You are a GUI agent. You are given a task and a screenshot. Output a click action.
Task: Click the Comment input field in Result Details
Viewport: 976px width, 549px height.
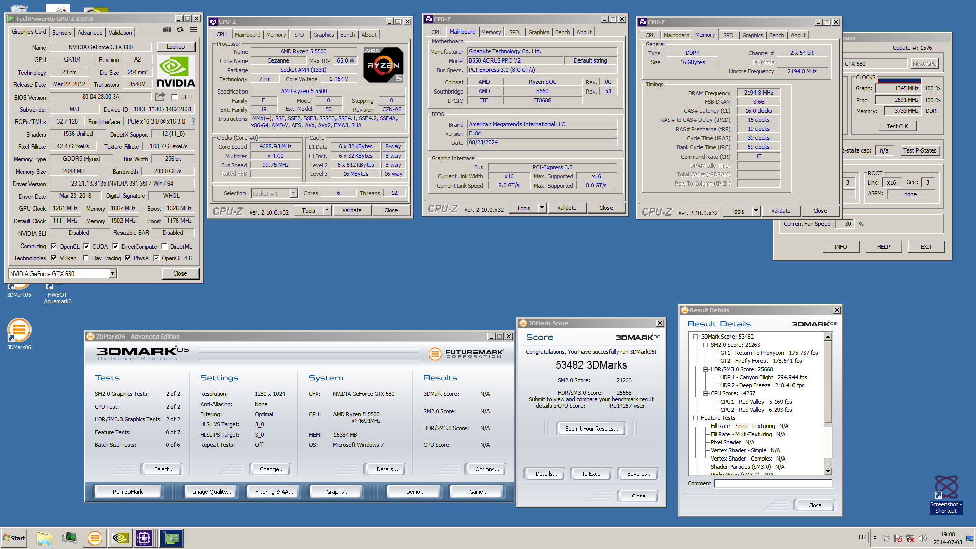tap(773, 483)
